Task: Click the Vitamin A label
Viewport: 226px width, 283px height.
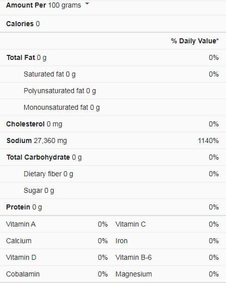Action: click(21, 224)
